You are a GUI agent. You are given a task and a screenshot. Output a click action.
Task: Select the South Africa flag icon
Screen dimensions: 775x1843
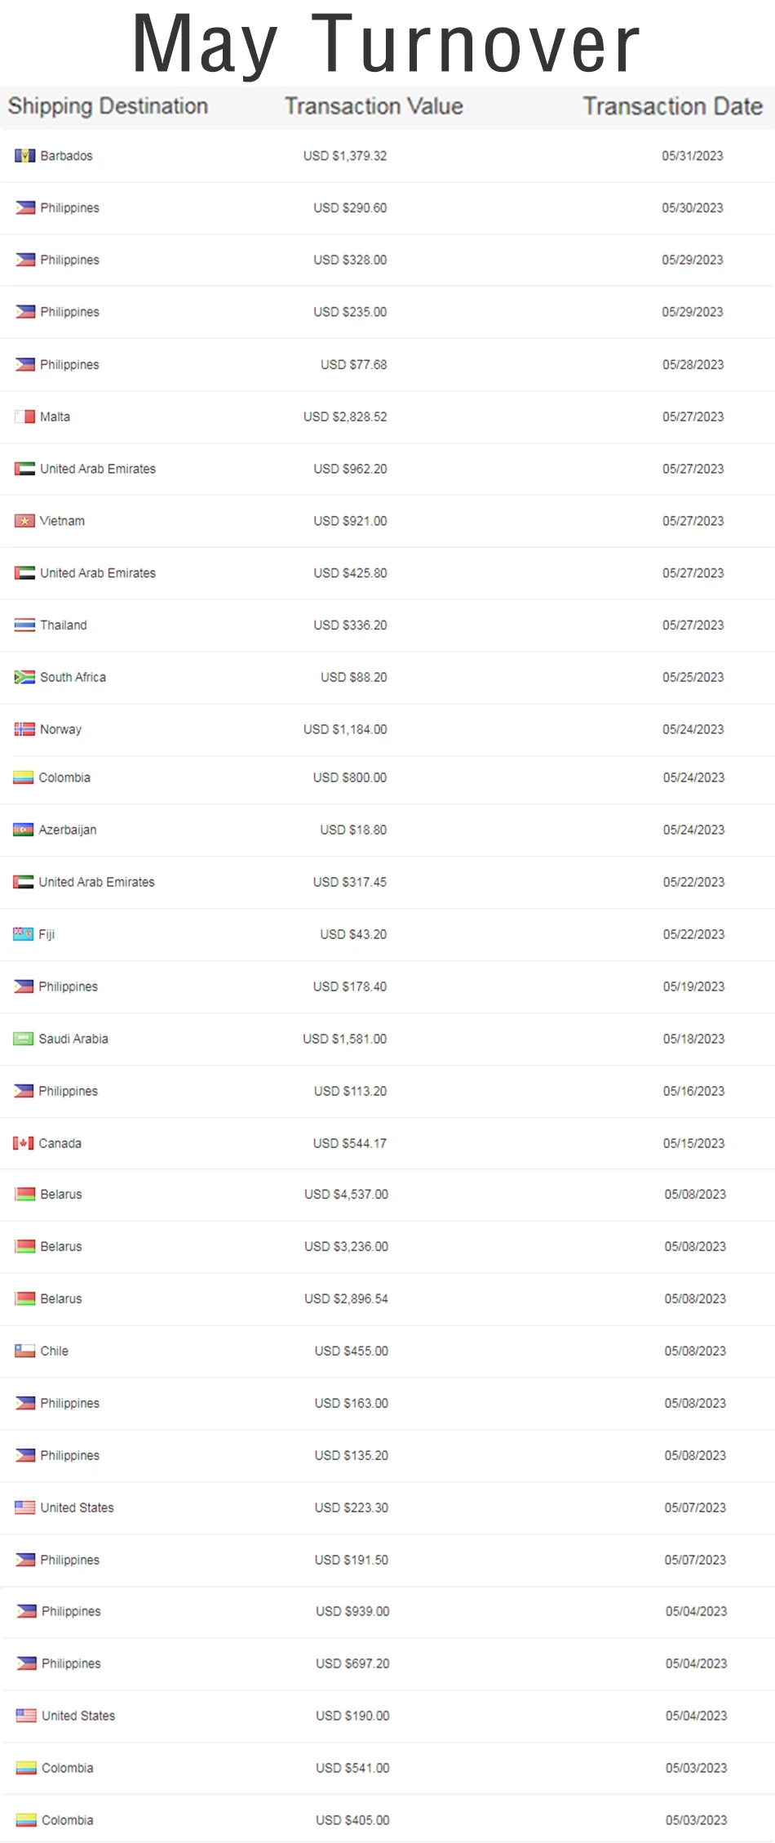tap(24, 677)
